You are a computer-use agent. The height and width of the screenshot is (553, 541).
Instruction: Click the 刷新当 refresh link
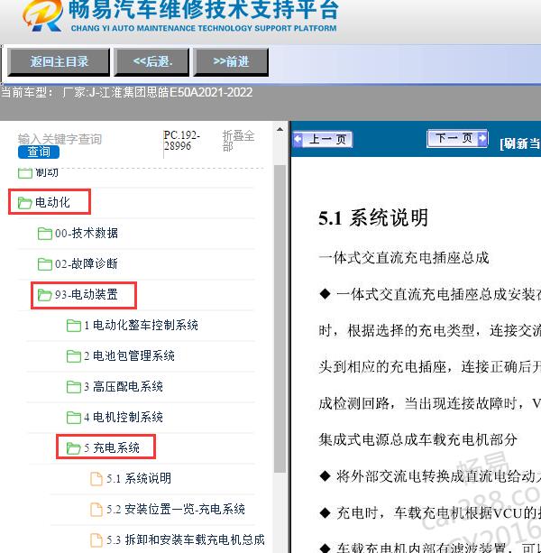point(520,143)
